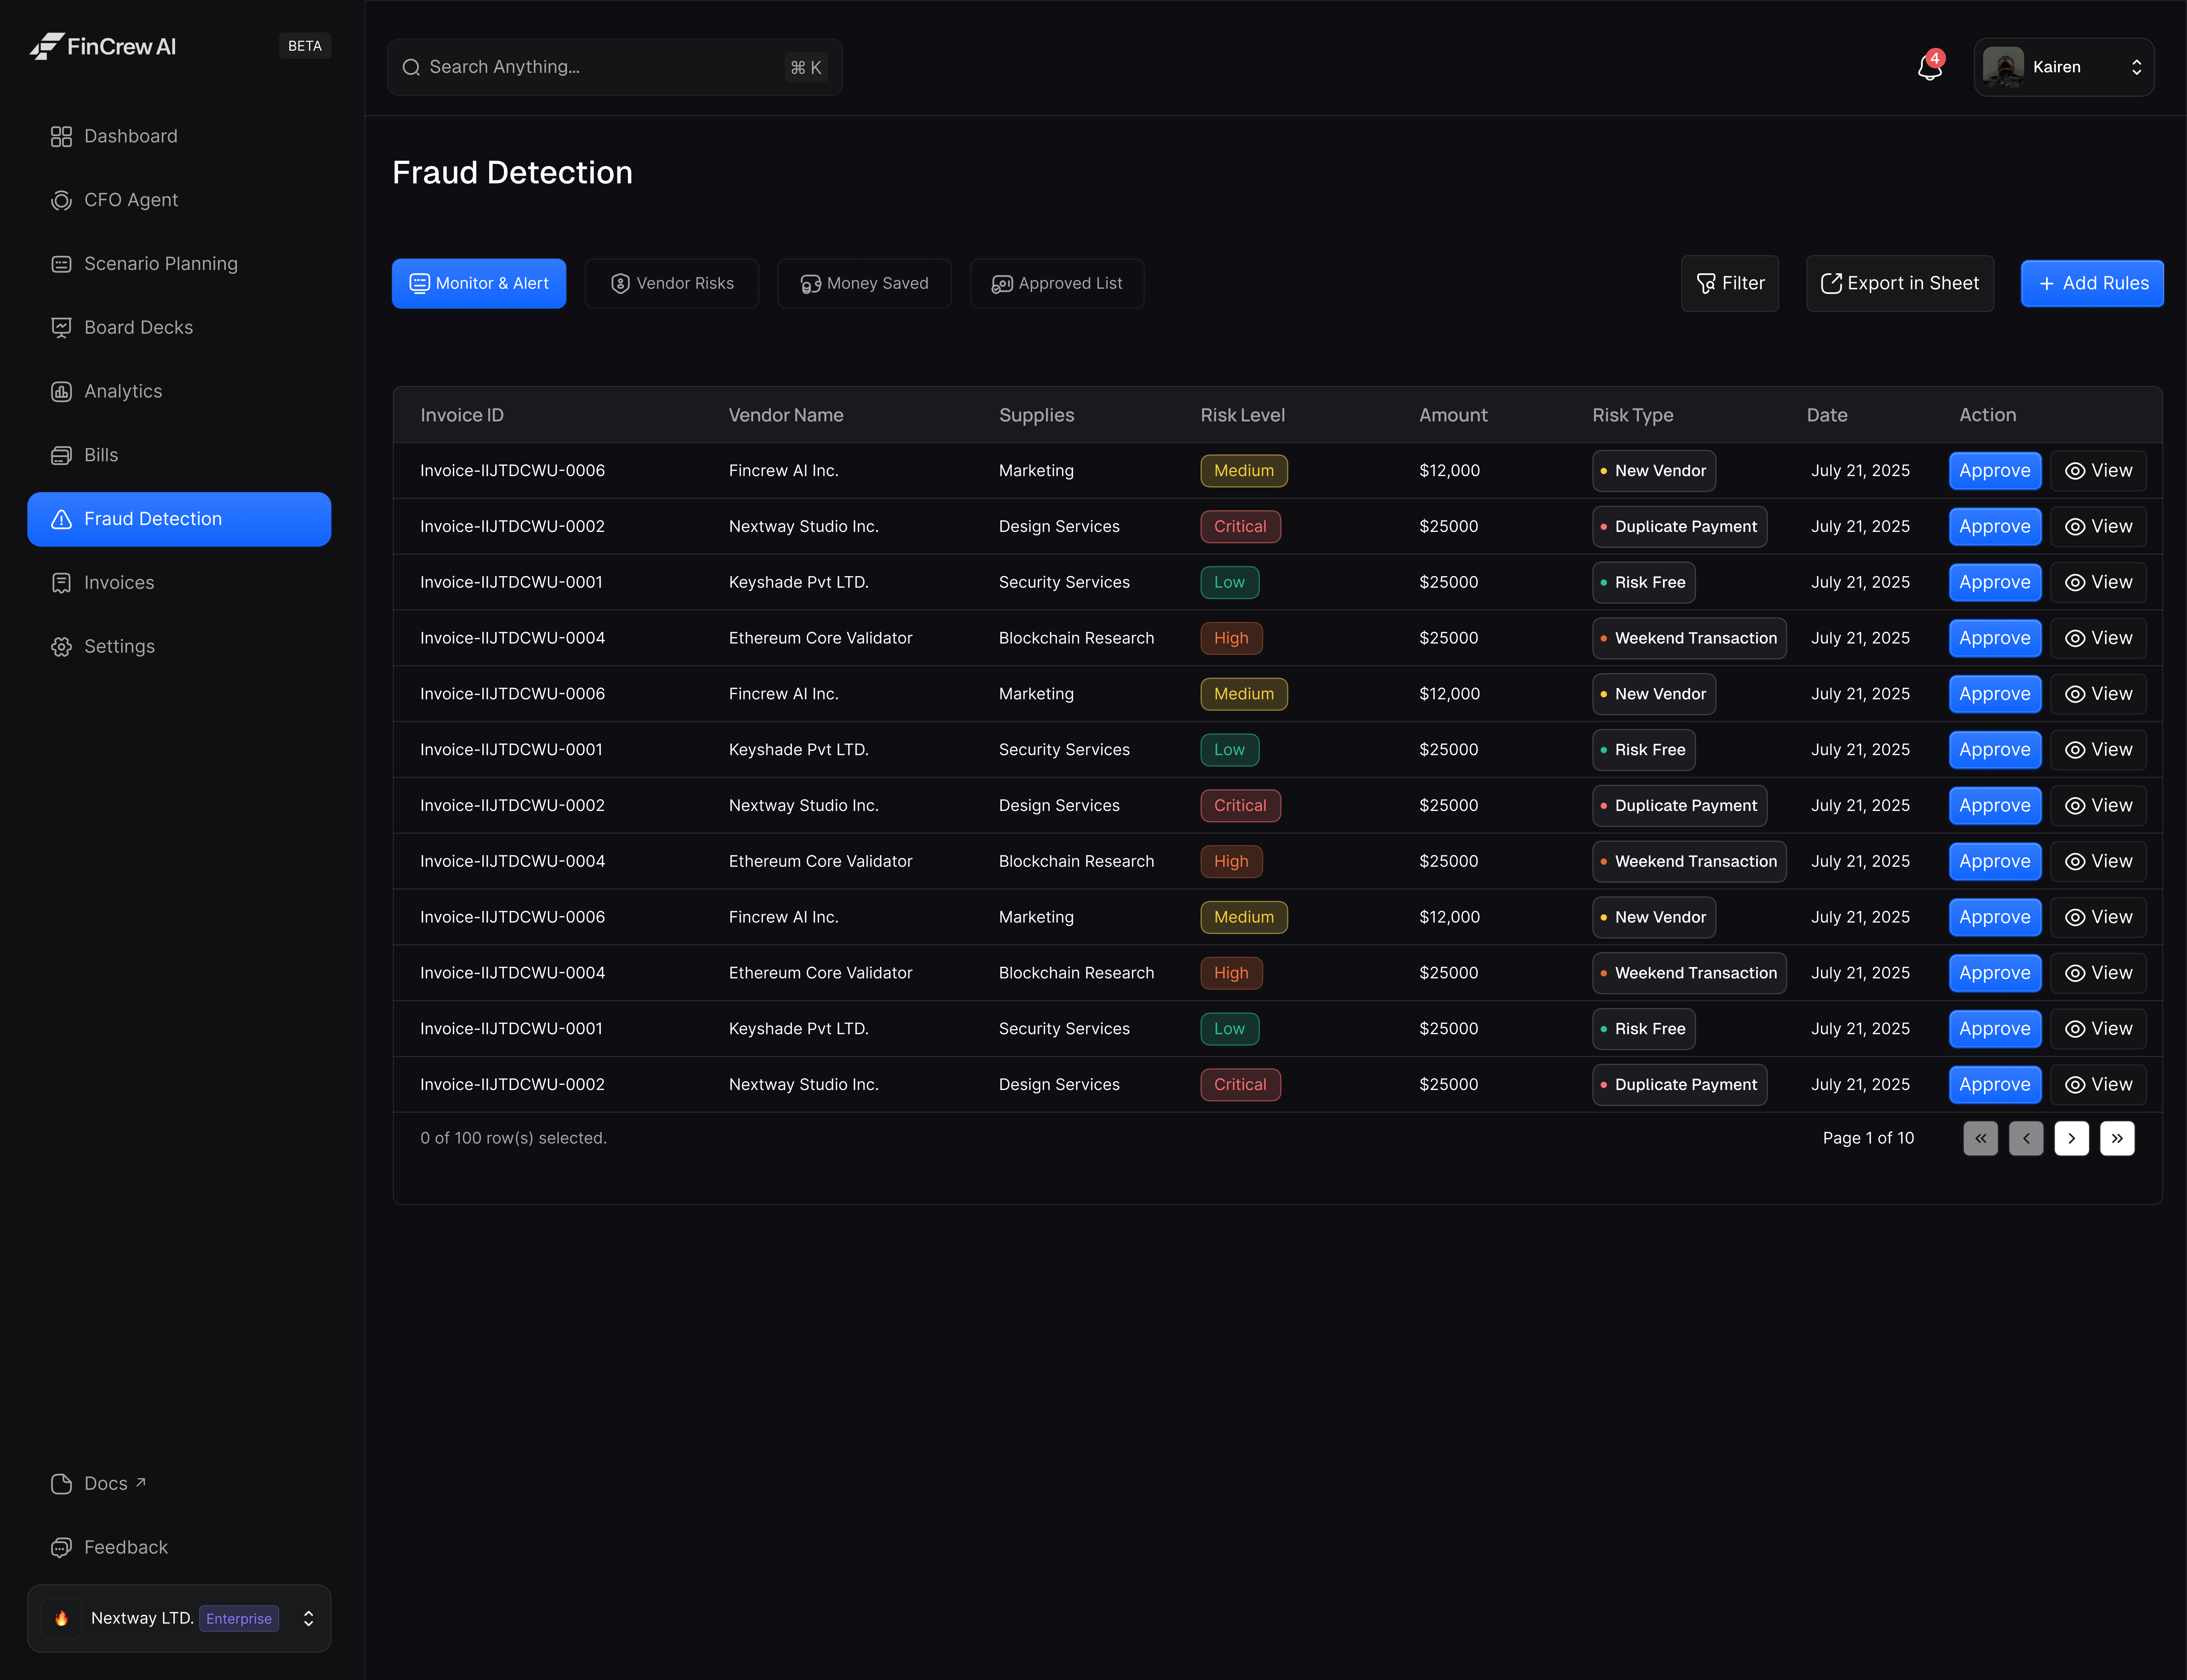Click the Board Decks presentation icon
Viewport: 2187px width, 1680px height.
pyautogui.click(x=61, y=328)
